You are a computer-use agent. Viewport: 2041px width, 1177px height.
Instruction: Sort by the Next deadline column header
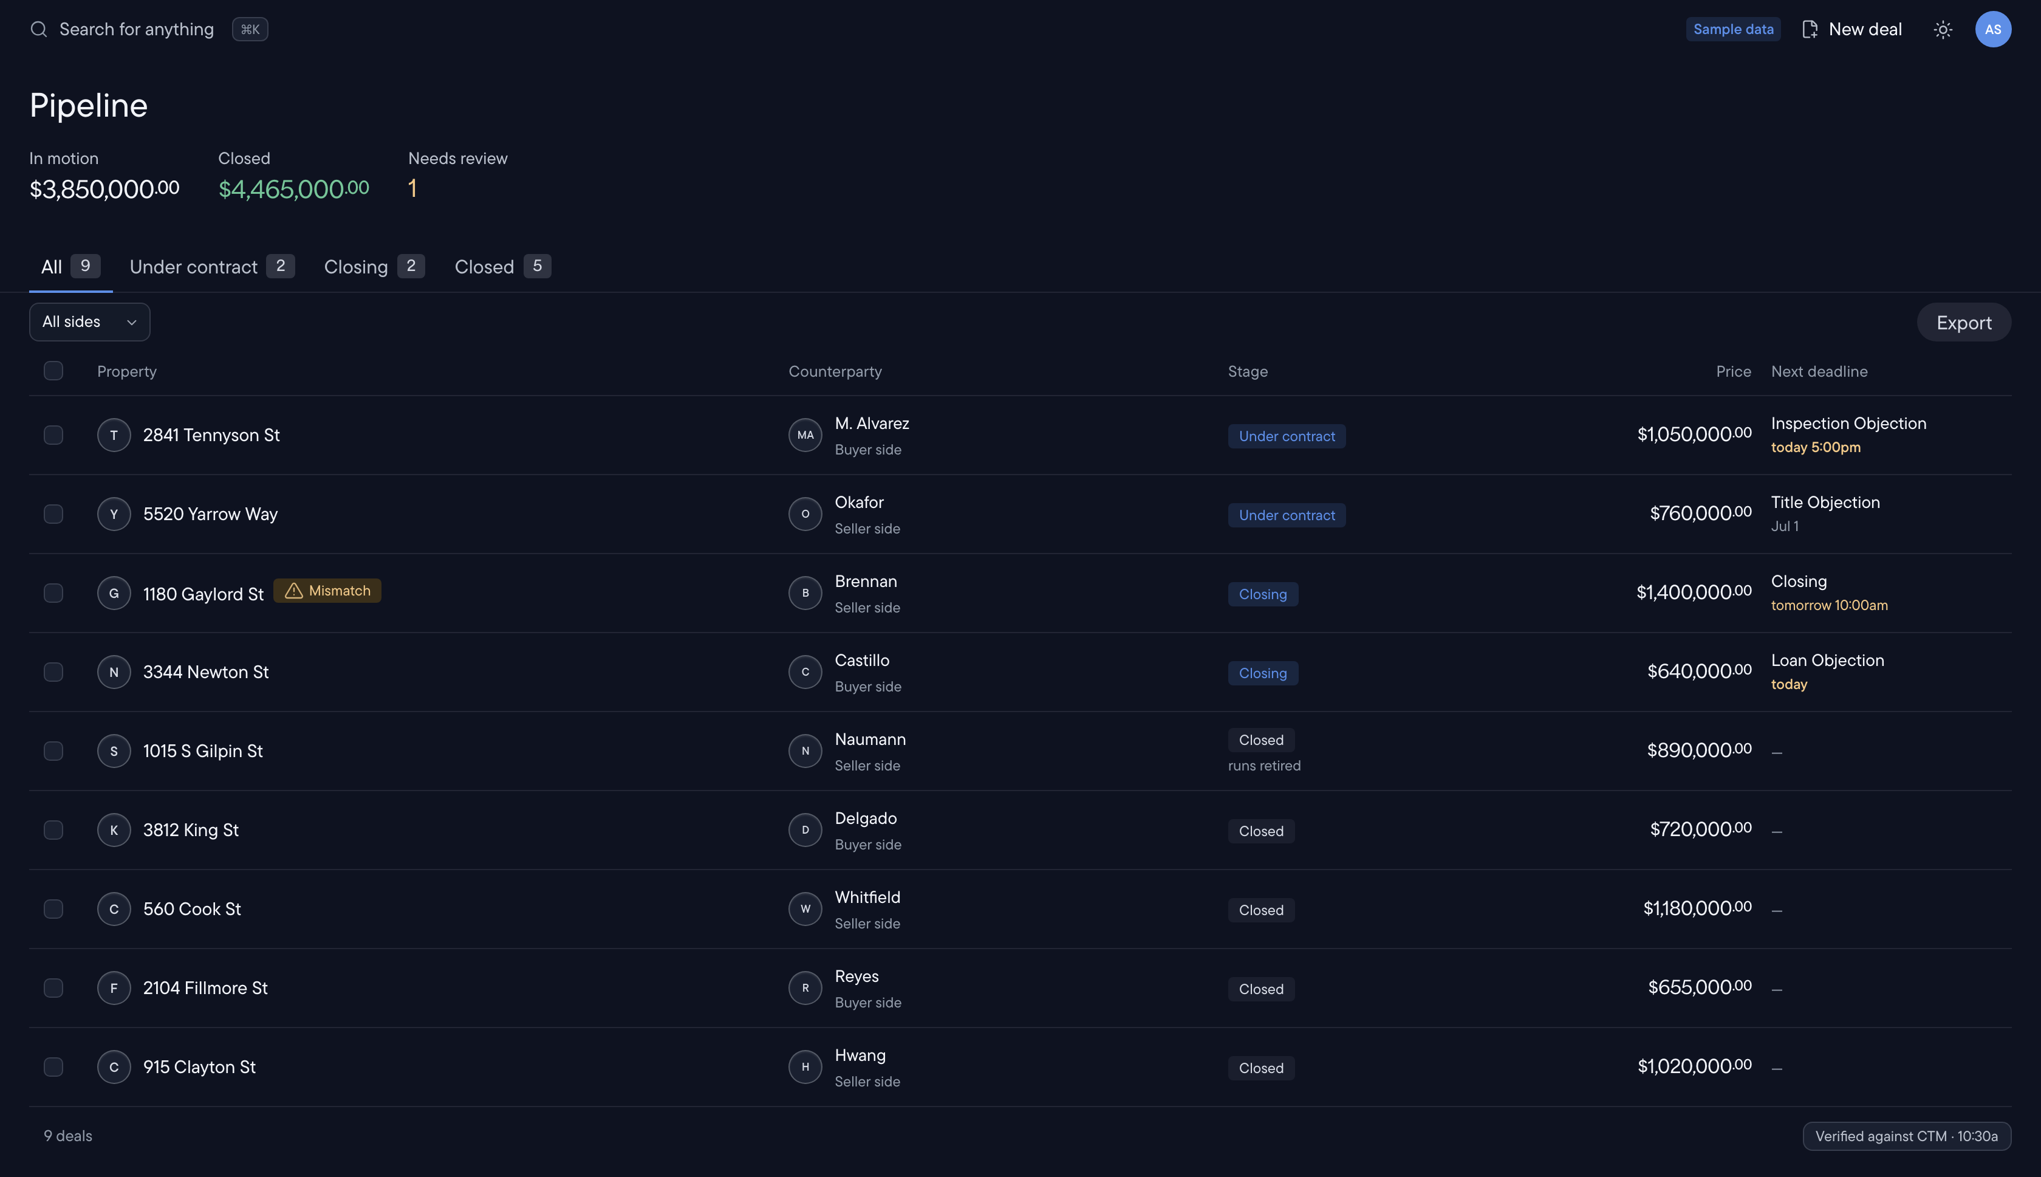[x=1819, y=371]
